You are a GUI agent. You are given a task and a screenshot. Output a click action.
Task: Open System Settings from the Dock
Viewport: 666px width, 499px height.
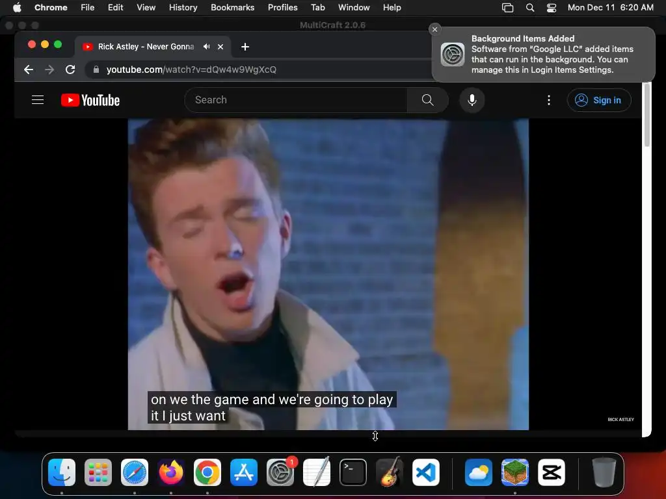tap(280, 472)
